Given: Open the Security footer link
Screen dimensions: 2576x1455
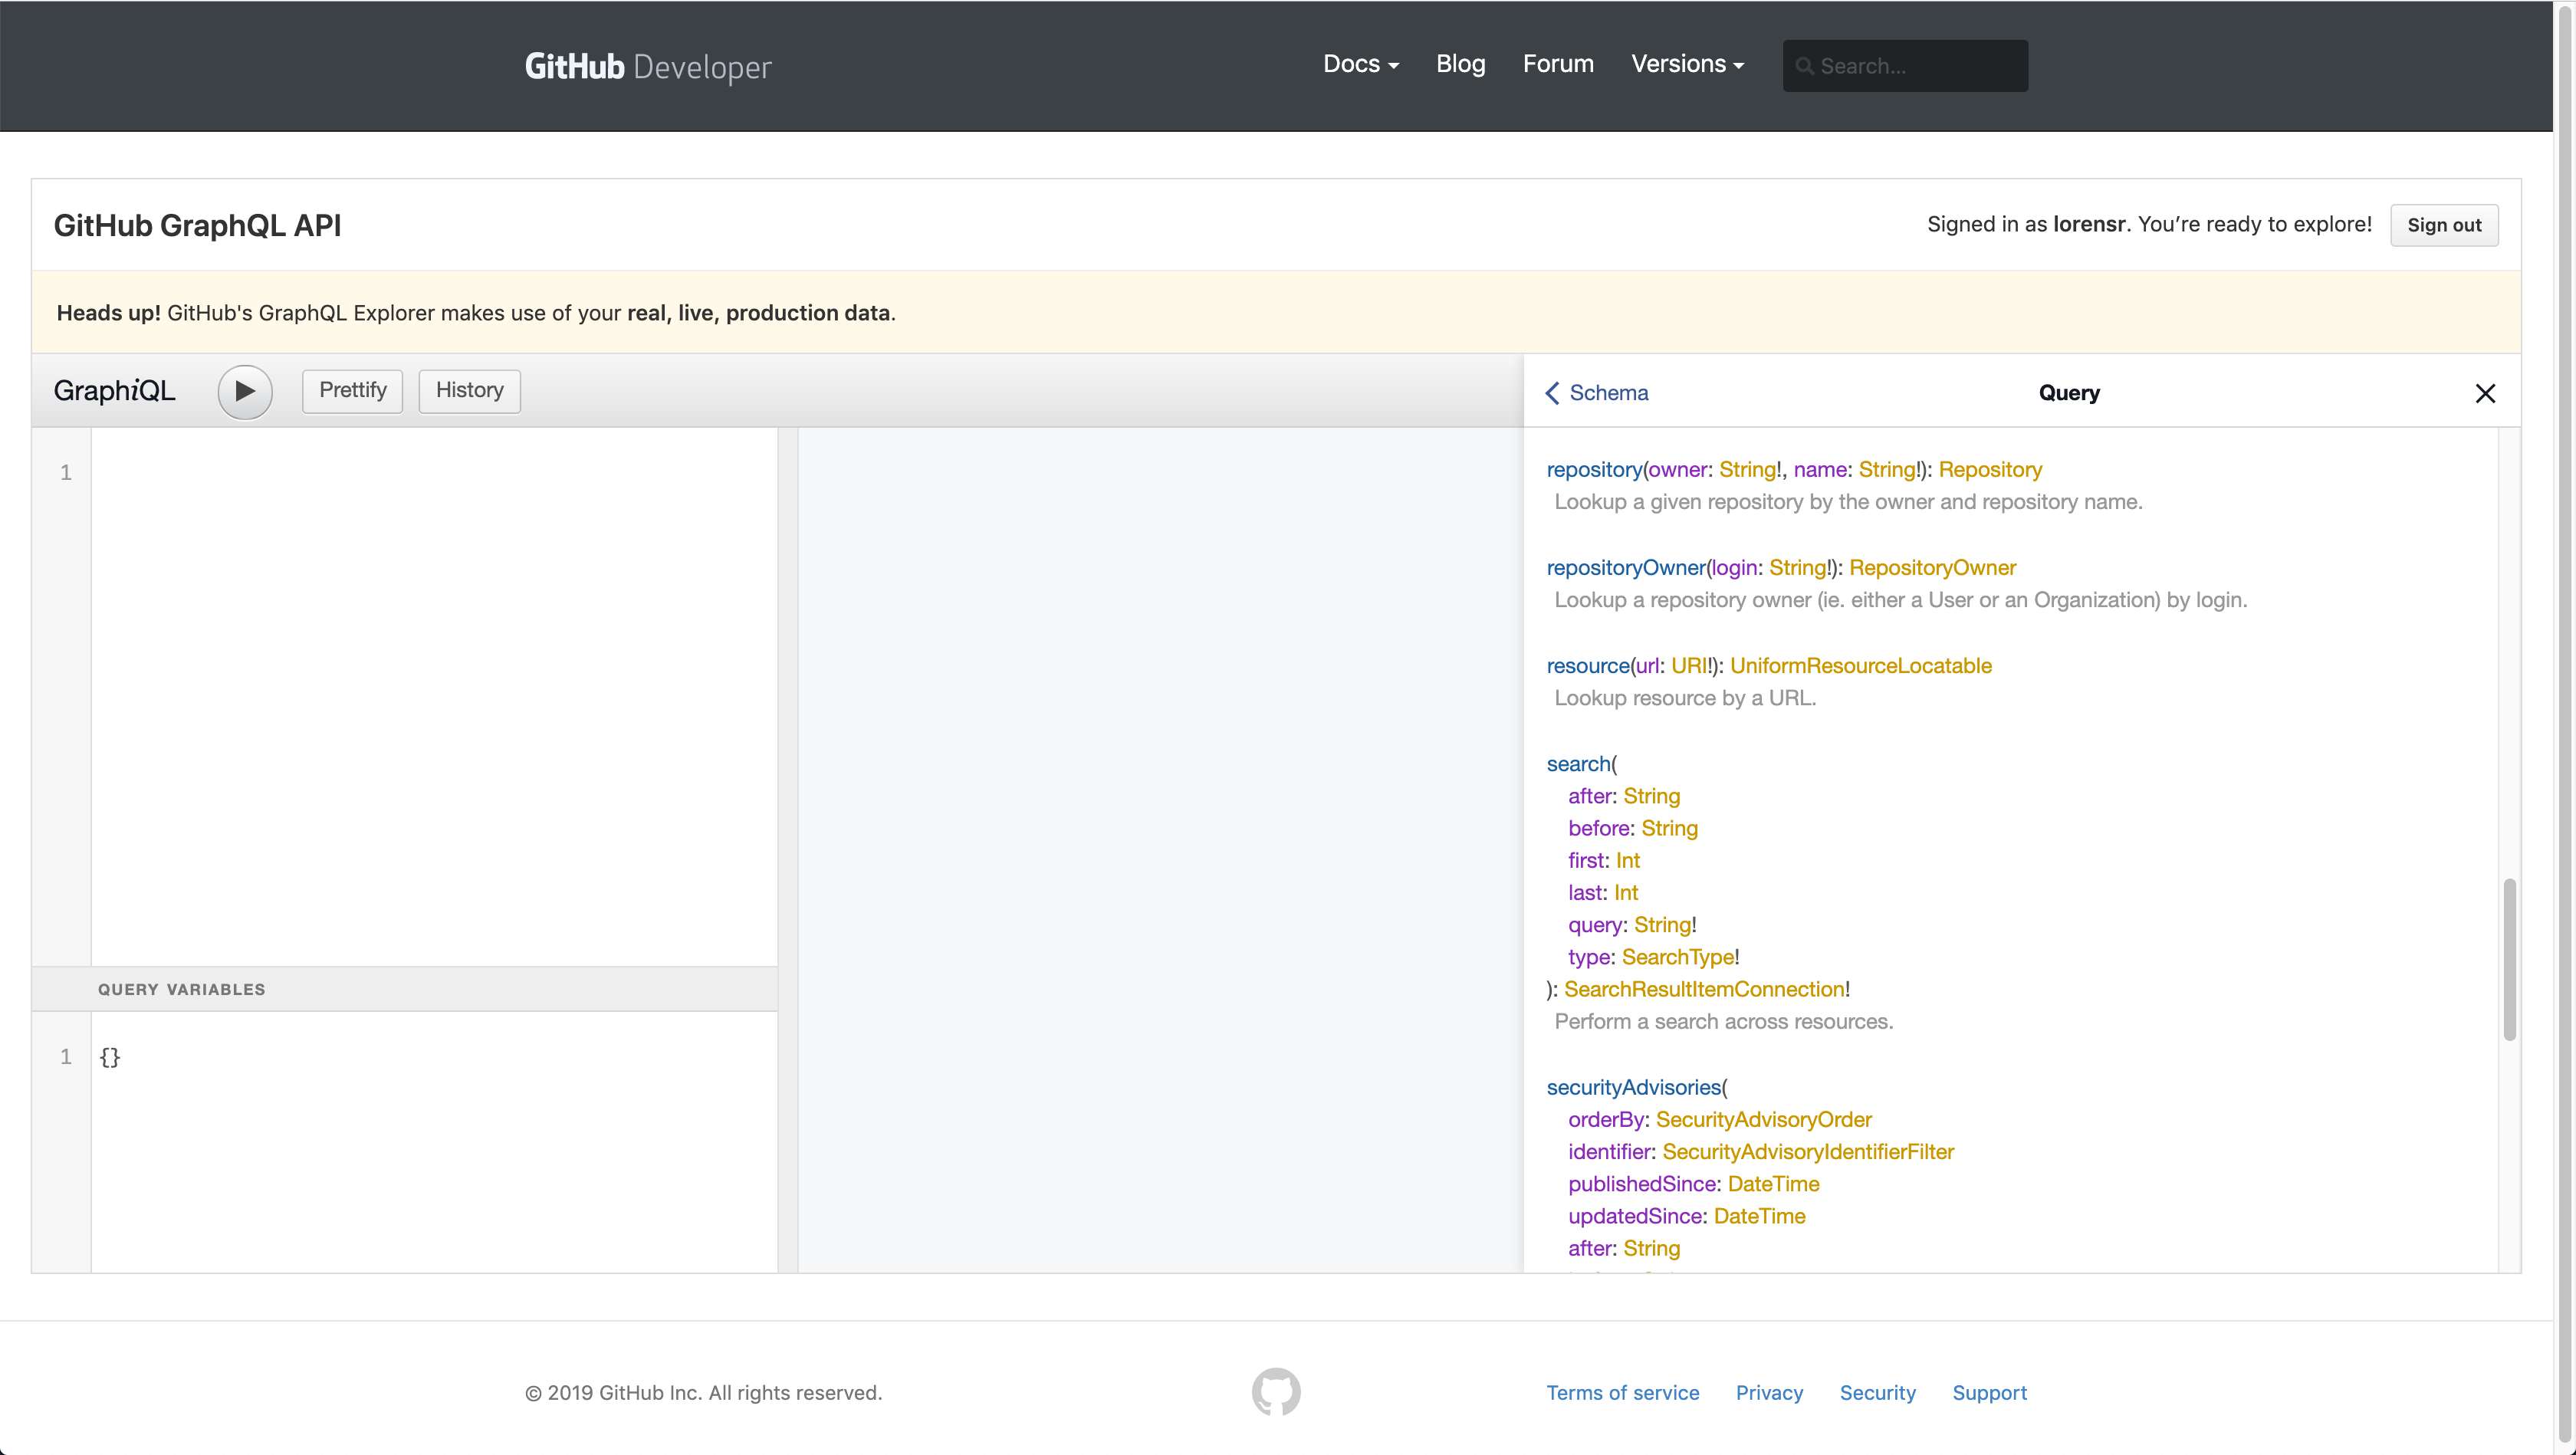Looking at the screenshot, I should pyautogui.click(x=1877, y=1393).
